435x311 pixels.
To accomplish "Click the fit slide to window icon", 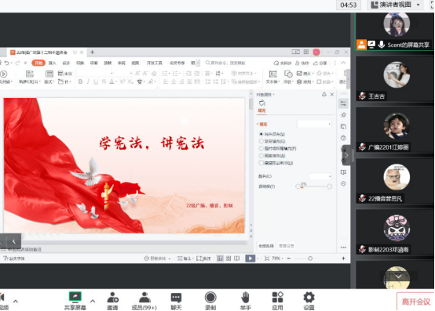I will click(x=267, y=259).
